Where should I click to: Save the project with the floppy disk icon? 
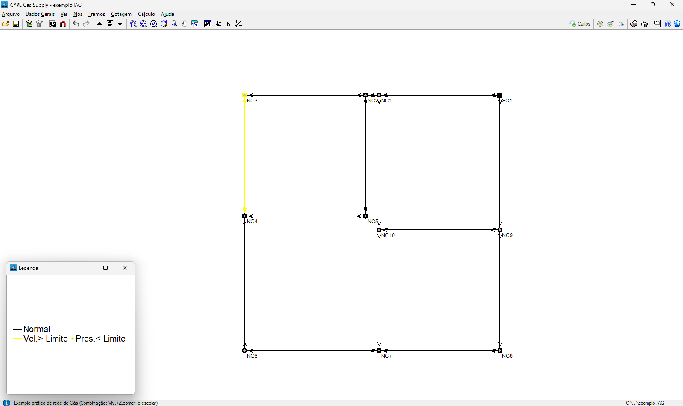tap(16, 24)
